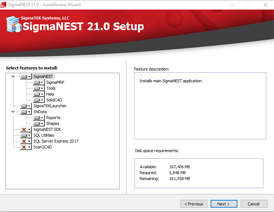Select the Scan2CAD feature
Image resolution: width=274 pixels, height=212 pixels.
coord(42,147)
